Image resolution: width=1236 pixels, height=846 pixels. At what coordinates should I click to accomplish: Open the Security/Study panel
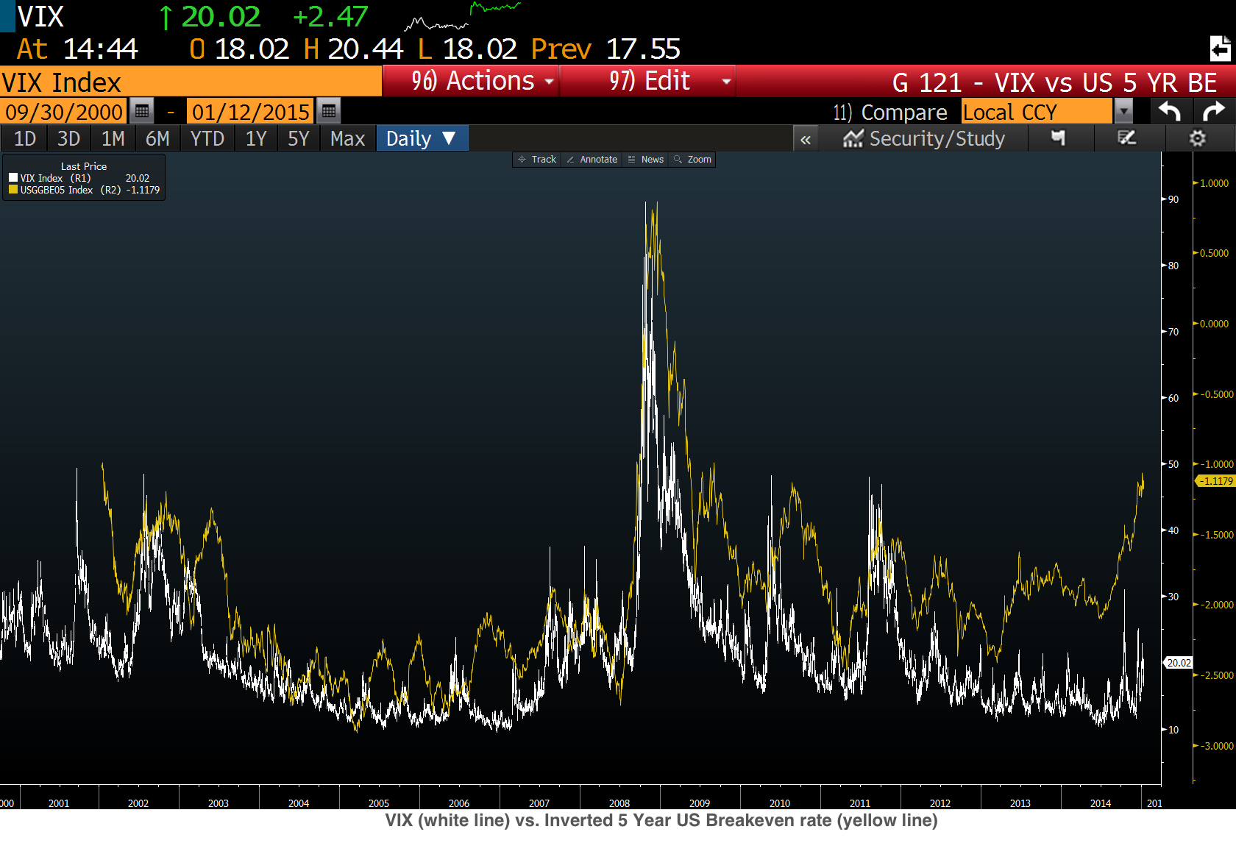click(924, 138)
